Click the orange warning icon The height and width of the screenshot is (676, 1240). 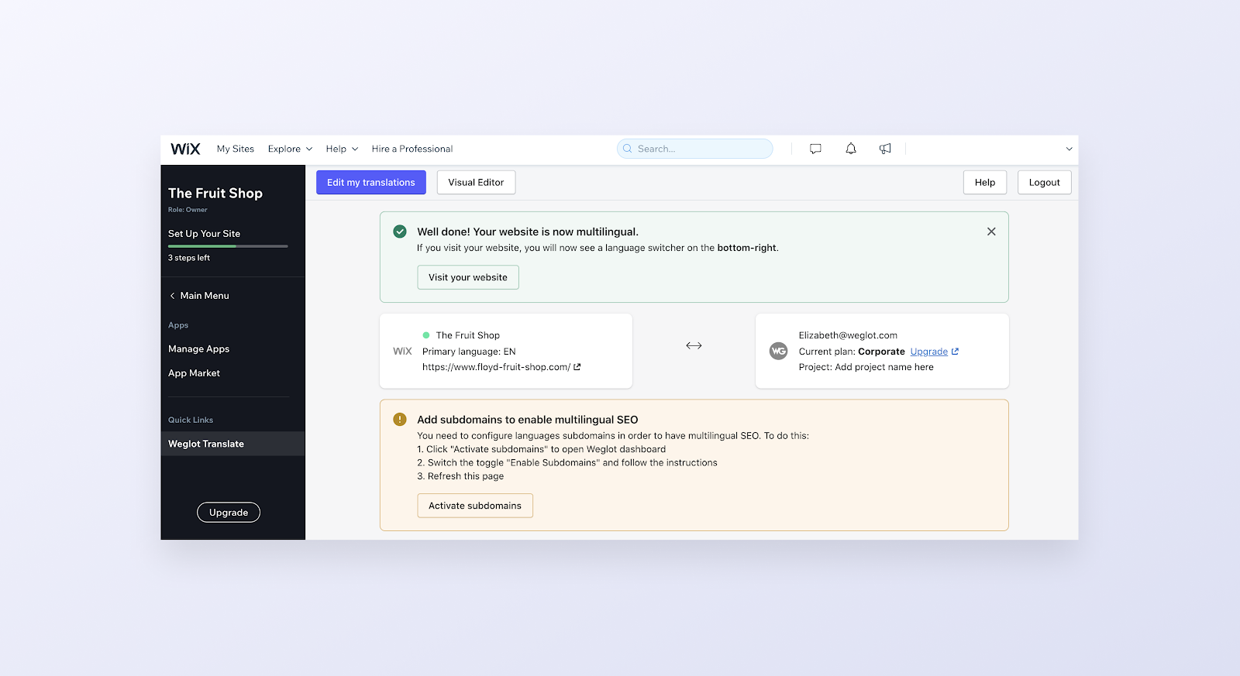click(x=400, y=420)
